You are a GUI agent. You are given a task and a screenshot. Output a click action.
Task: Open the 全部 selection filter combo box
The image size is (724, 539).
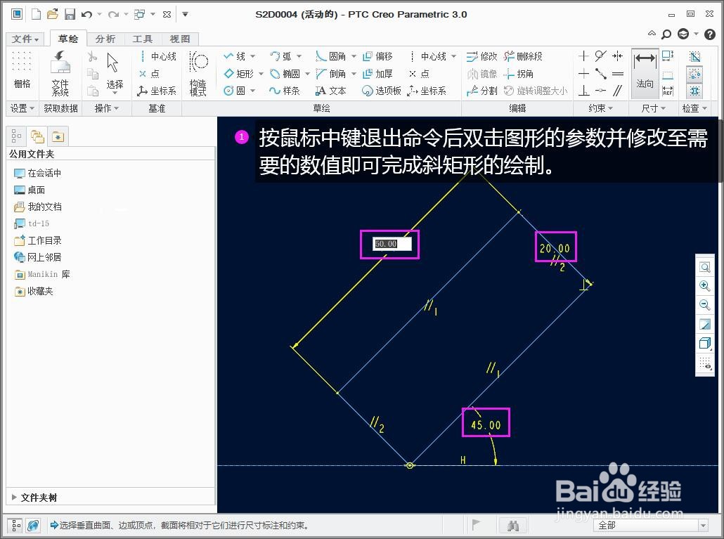[x=651, y=525]
